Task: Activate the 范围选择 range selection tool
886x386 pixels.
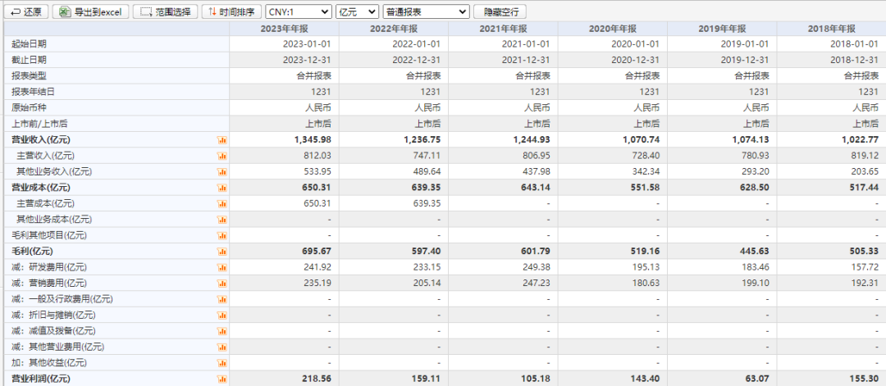Action: 165,11
